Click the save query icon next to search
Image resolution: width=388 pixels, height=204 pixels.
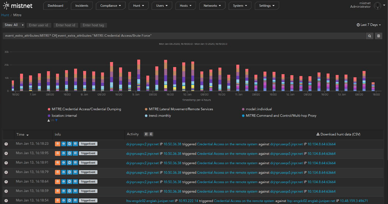tap(378, 36)
